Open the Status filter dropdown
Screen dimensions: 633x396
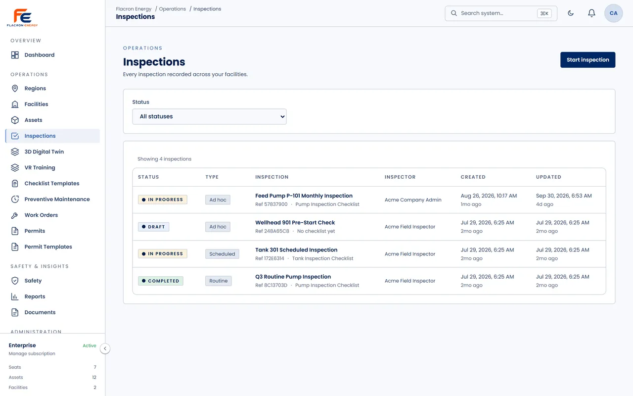[x=209, y=117]
